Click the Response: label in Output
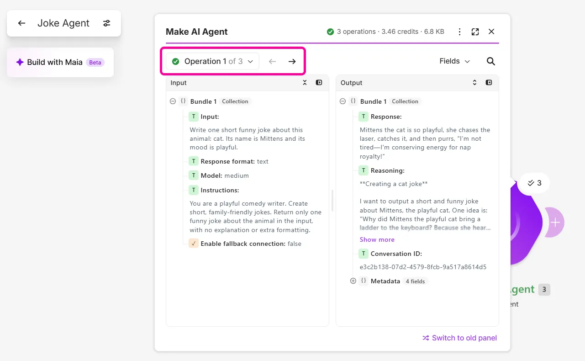Screen dimensions: 585x361 point(386,117)
